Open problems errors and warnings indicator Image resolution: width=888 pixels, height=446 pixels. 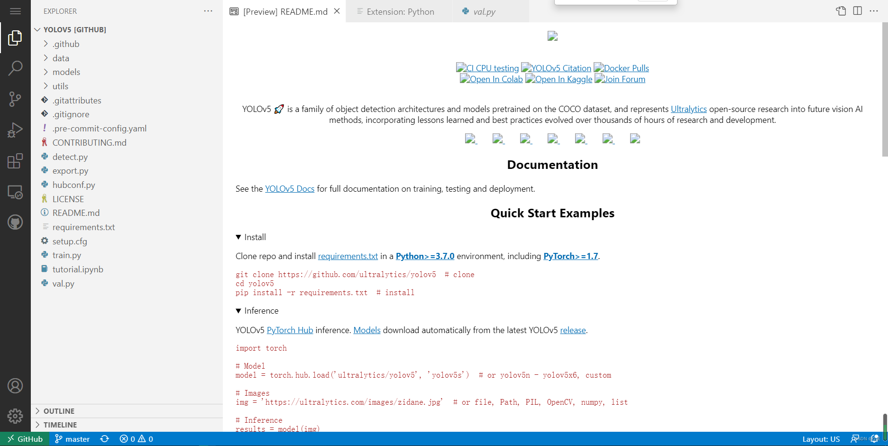point(137,439)
